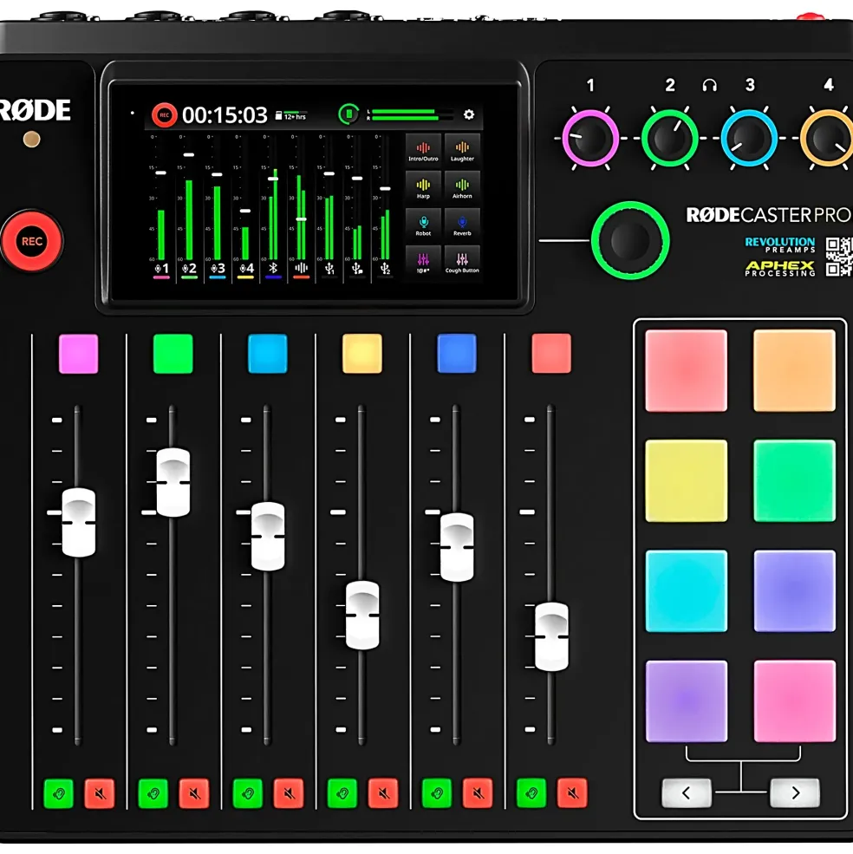Tap the left arrow sound bank button
This screenshot has width=853, height=854.
686,793
